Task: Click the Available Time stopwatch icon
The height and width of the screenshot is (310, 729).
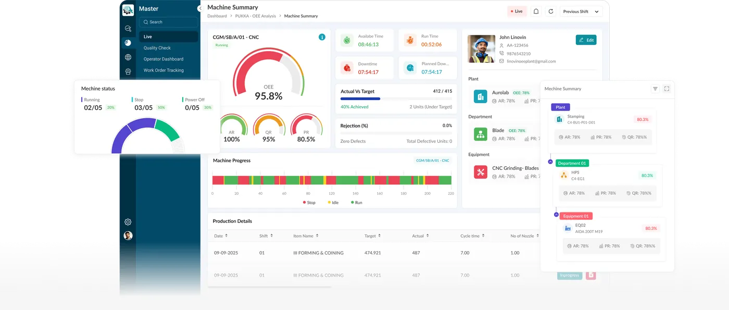Action: tap(347, 40)
